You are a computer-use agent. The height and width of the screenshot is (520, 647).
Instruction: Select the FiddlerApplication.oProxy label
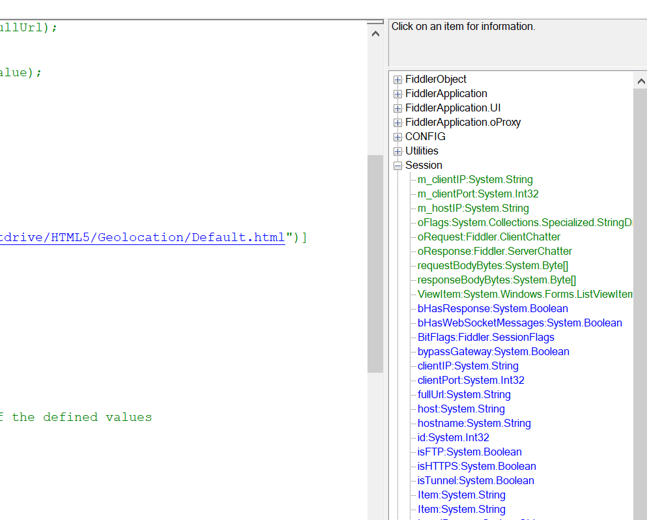463,123
